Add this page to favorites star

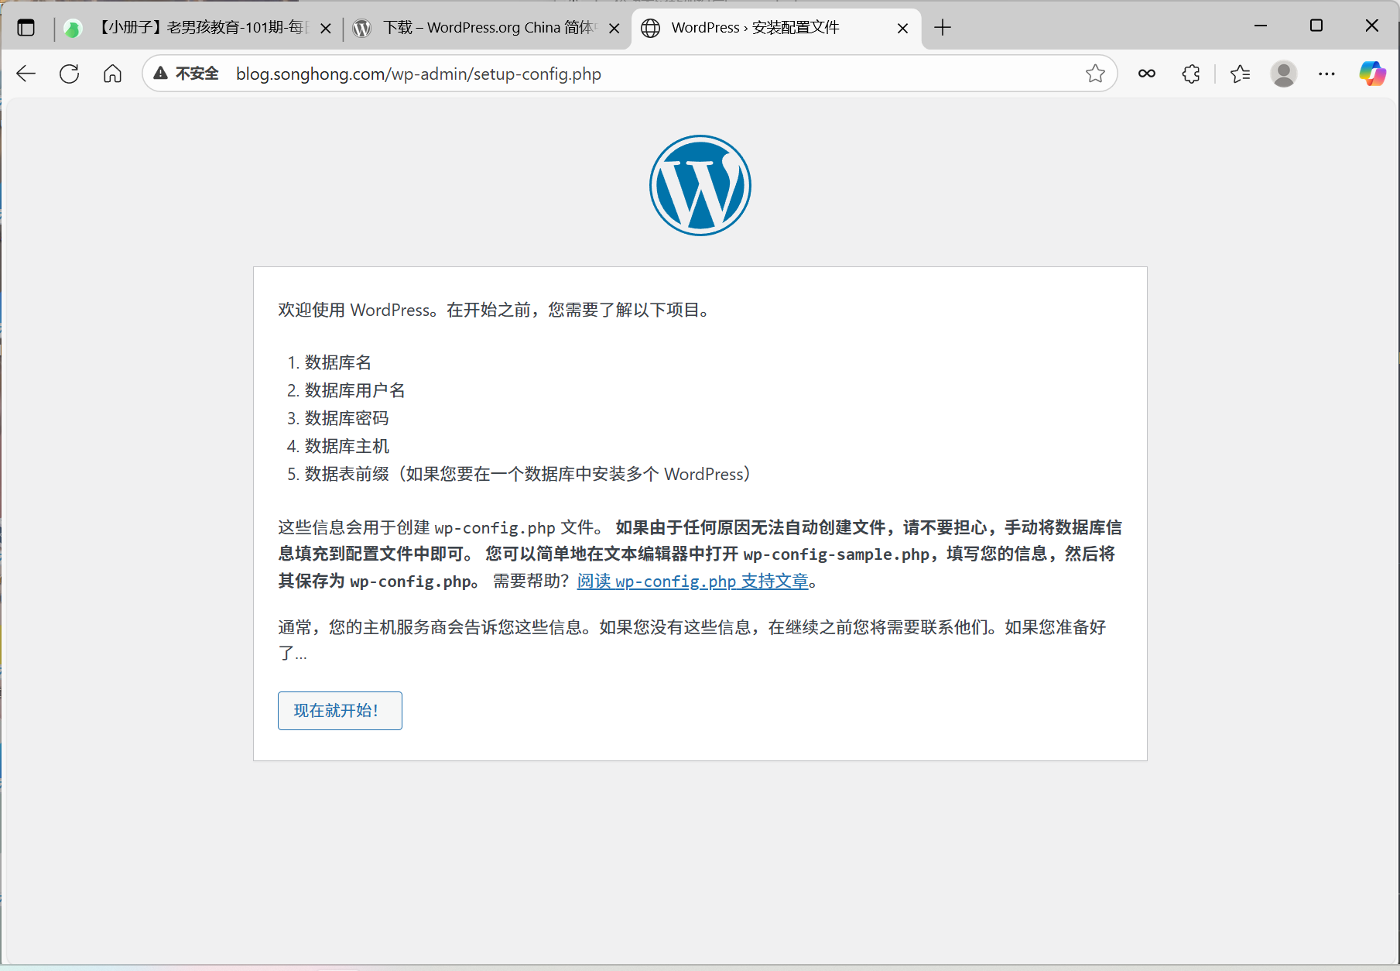[x=1095, y=74]
